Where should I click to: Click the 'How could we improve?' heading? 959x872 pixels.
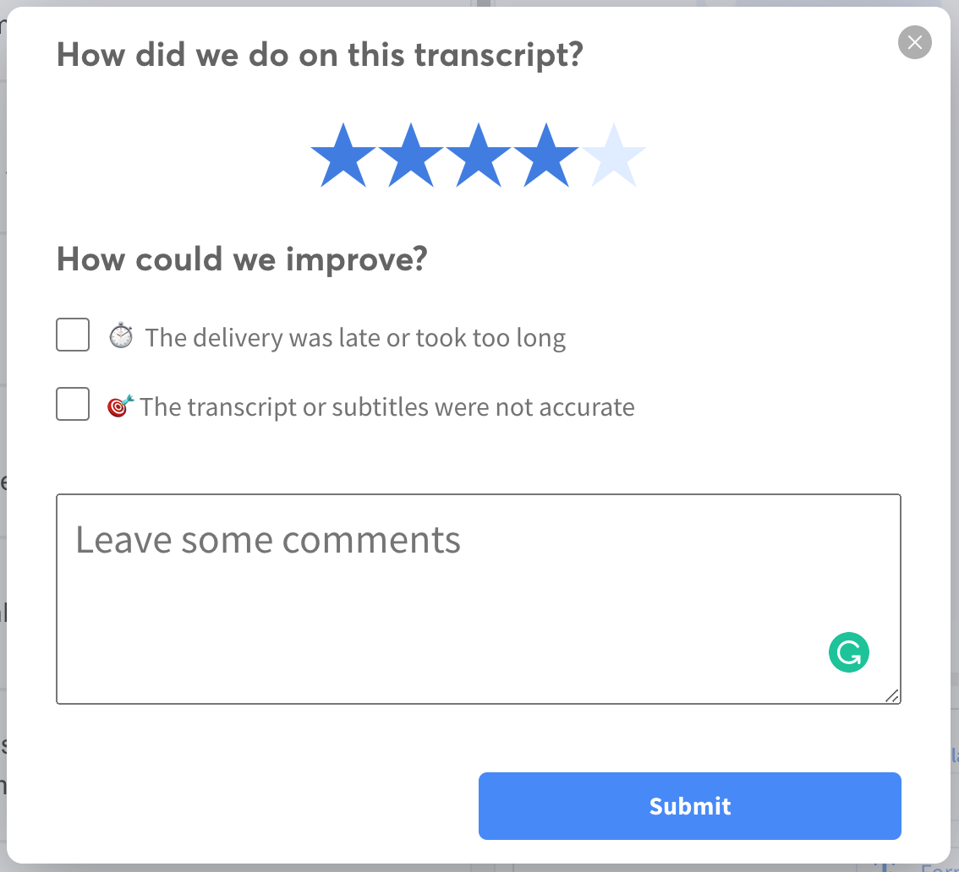point(242,259)
